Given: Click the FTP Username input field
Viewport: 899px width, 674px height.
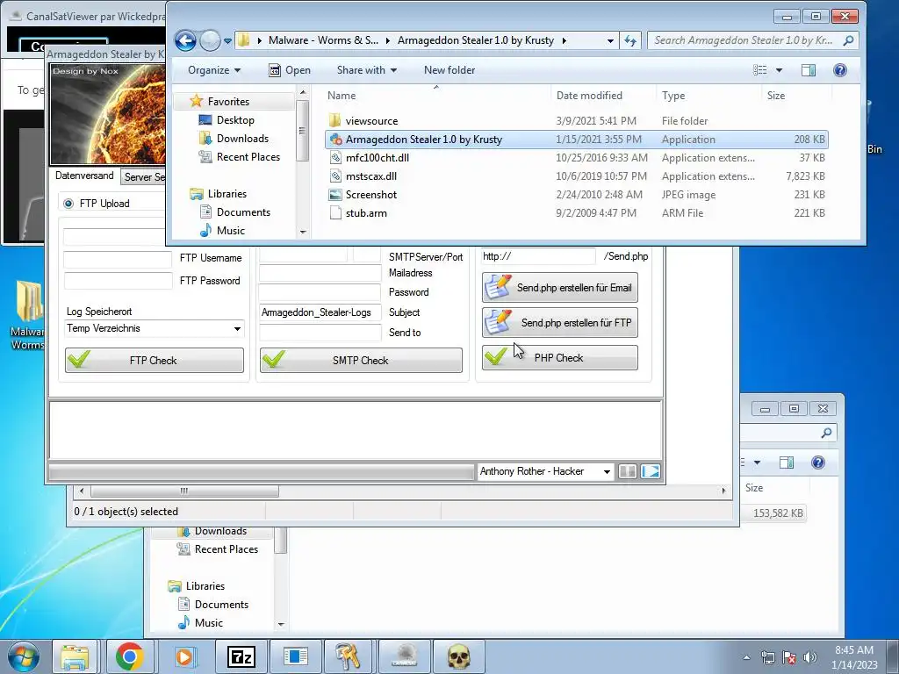Looking at the screenshot, I should pyautogui.click(x=118, y=259).
